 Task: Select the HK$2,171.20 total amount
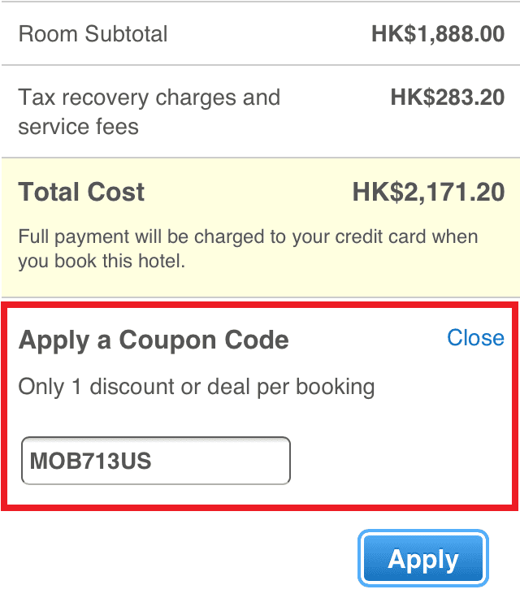tap(428, 193)
